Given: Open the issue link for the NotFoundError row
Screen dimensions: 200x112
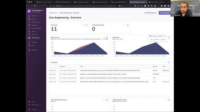Looking at the screenshot, I should [52, 82].
